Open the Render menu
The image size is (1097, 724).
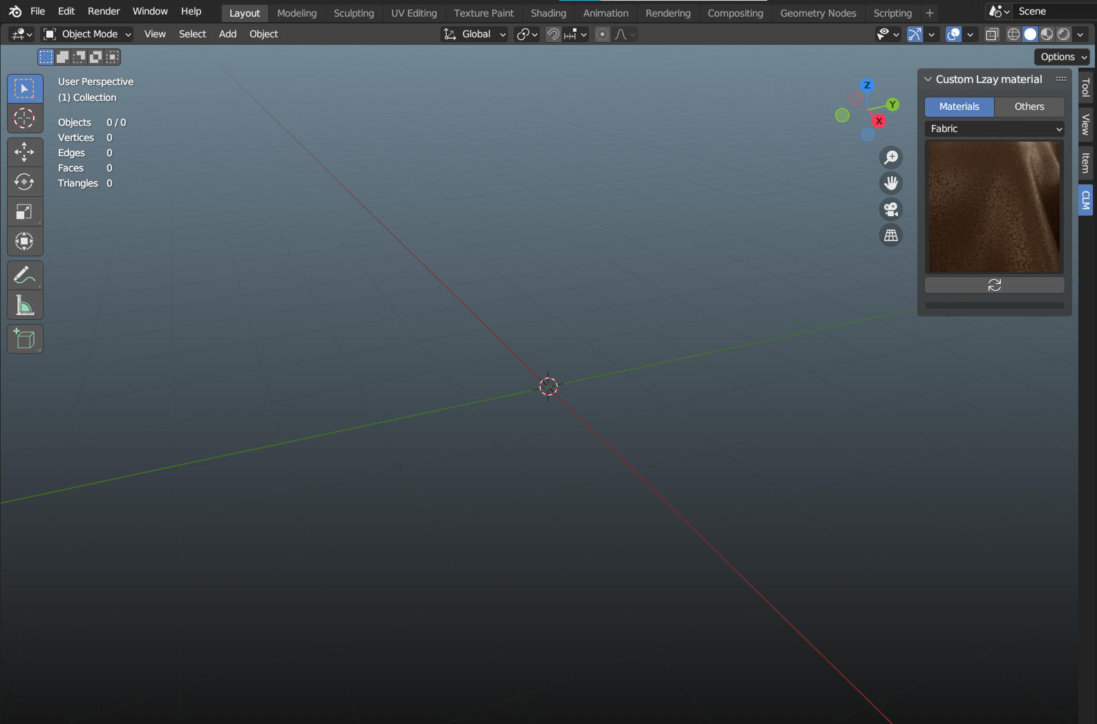104,11
